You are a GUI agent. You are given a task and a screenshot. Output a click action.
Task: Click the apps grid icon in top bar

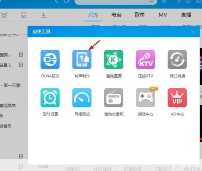pos(188,1)
